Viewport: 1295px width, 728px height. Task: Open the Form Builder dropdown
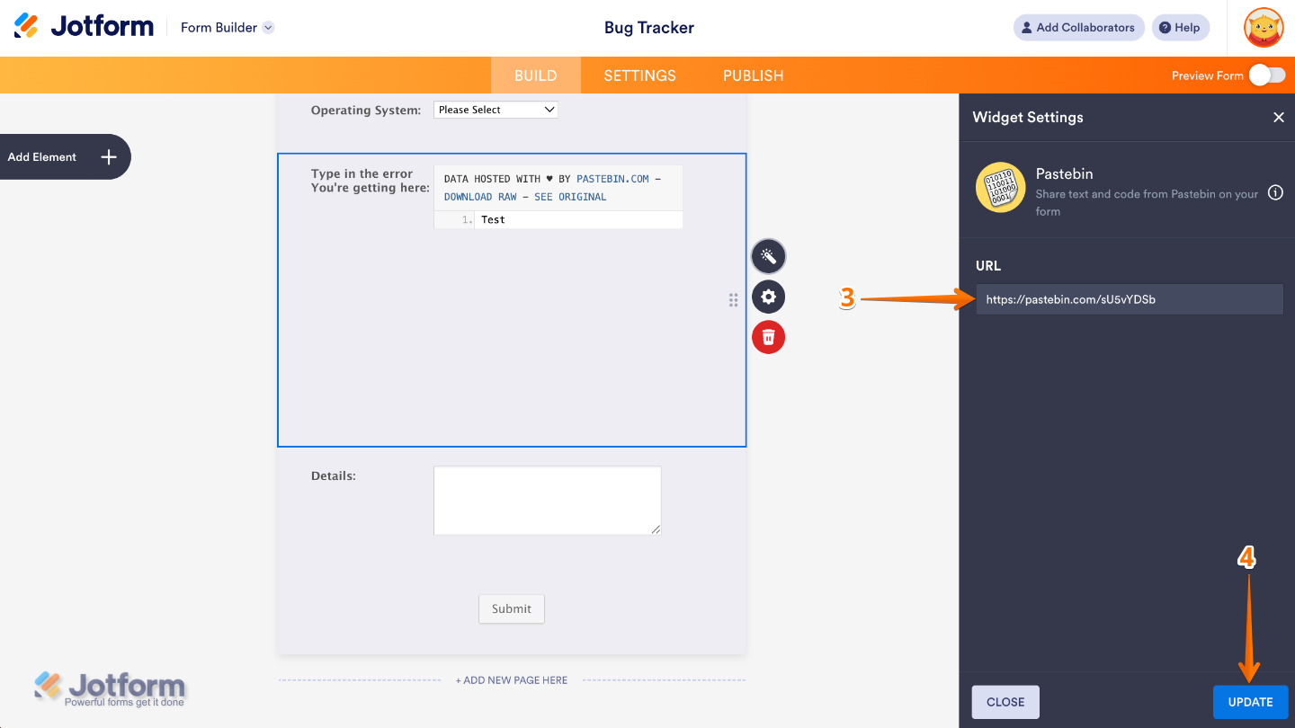tap(227, 28)
